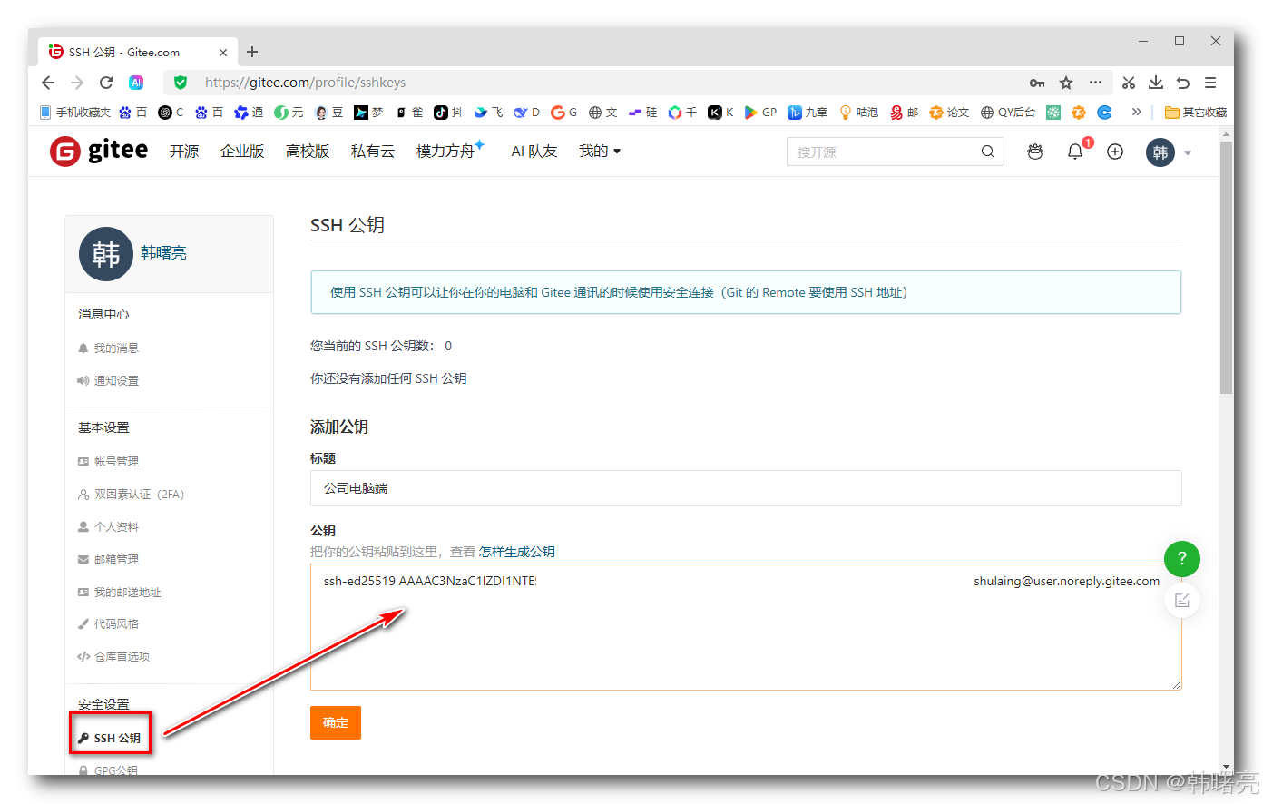The image size is (1263, 804).
Task: Open the 其它收藏 bookmarks folder
Action: (x=1196, y=112)
